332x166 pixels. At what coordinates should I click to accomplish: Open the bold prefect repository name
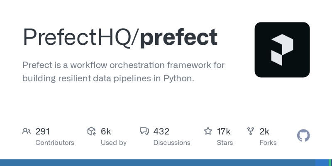[x=178, y=38]
